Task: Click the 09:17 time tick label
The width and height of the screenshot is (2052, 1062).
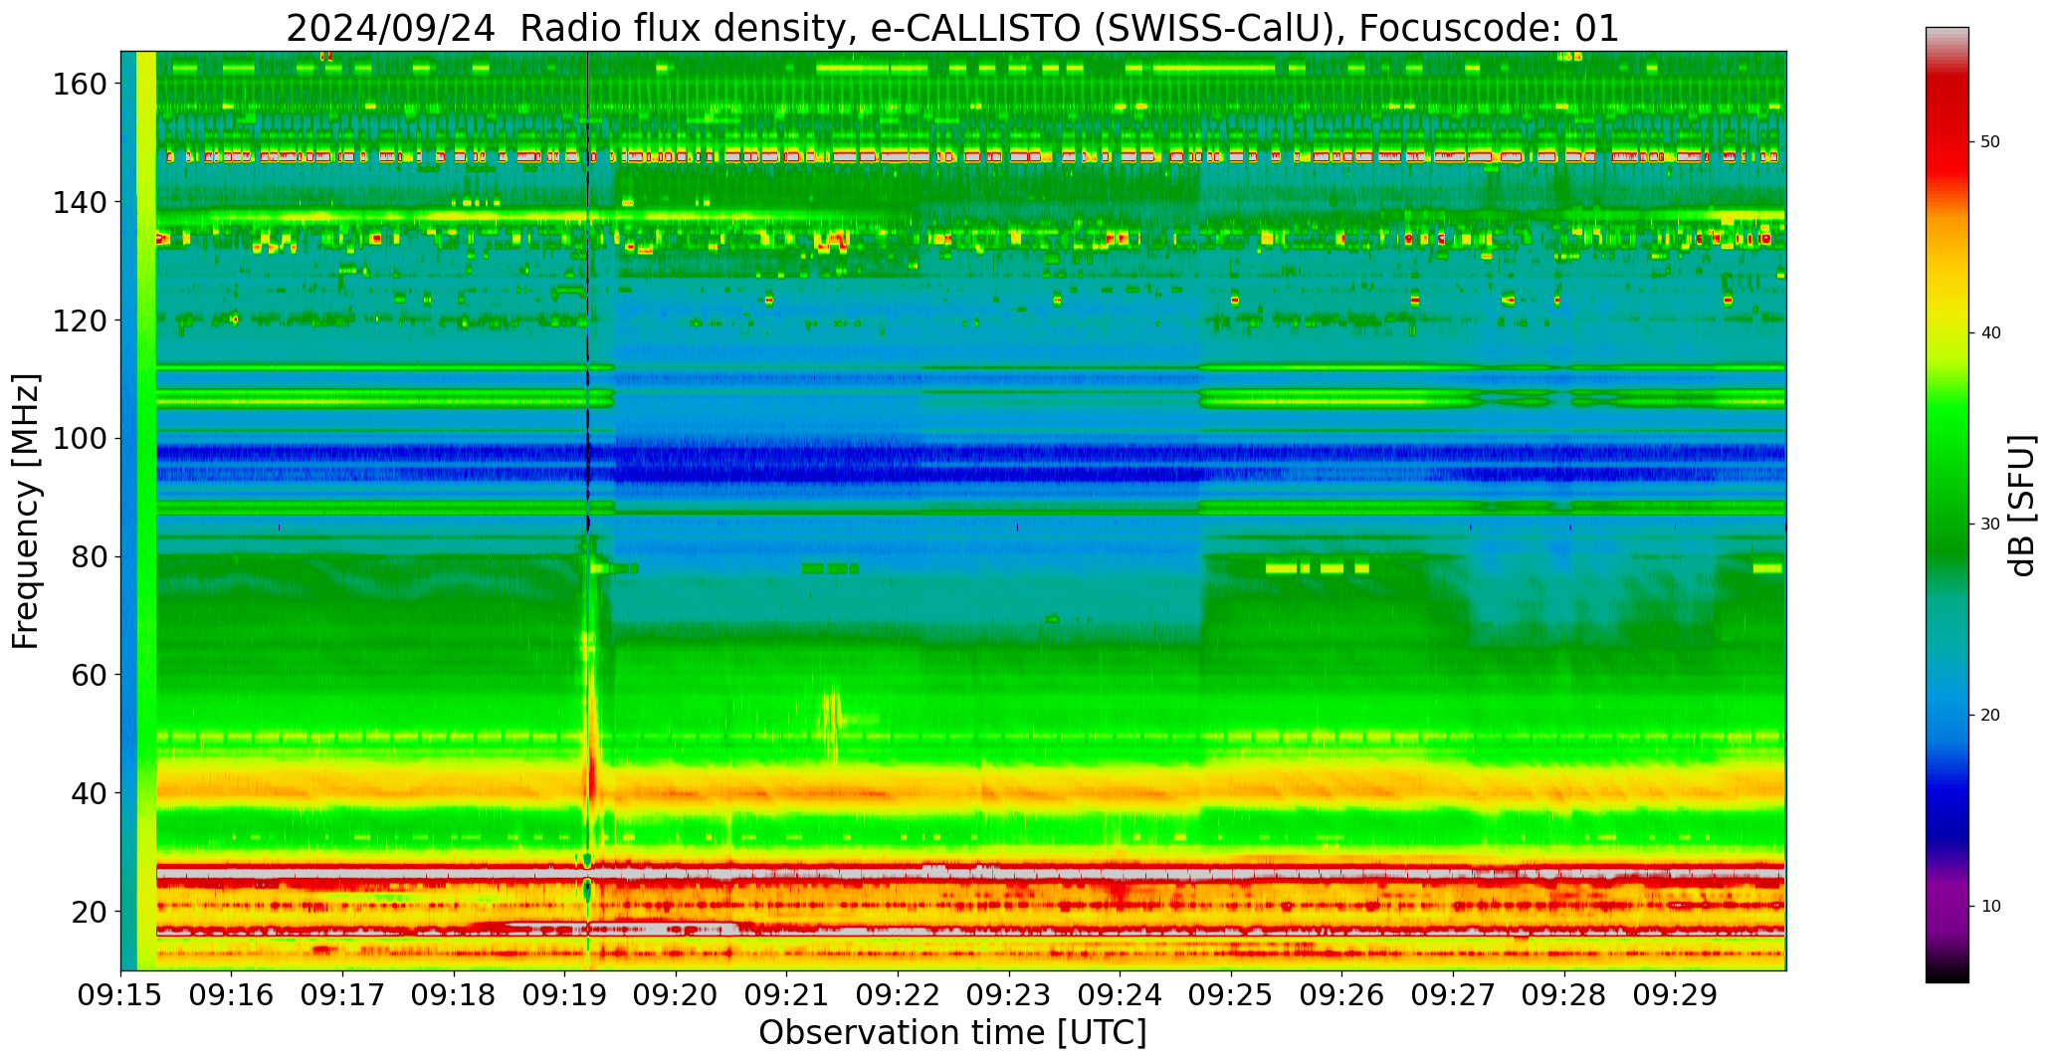Action: pyautogui.click(x=342, y=996)
